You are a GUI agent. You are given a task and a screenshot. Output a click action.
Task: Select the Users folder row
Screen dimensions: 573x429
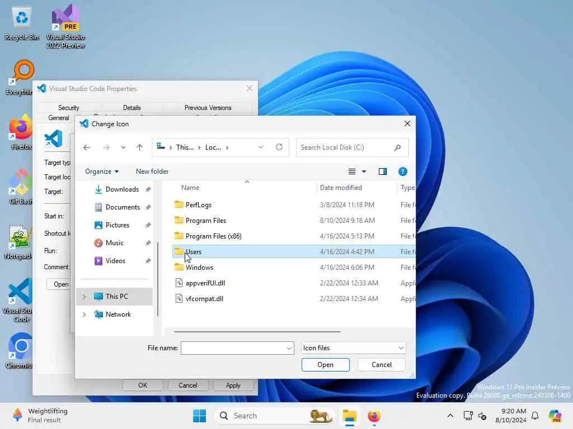[294, 252]
